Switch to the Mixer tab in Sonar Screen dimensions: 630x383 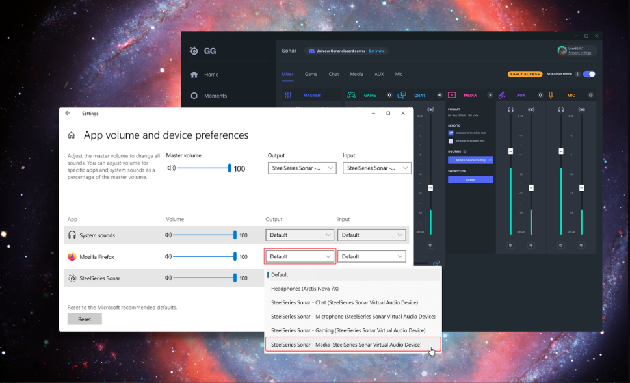point(287,74)
